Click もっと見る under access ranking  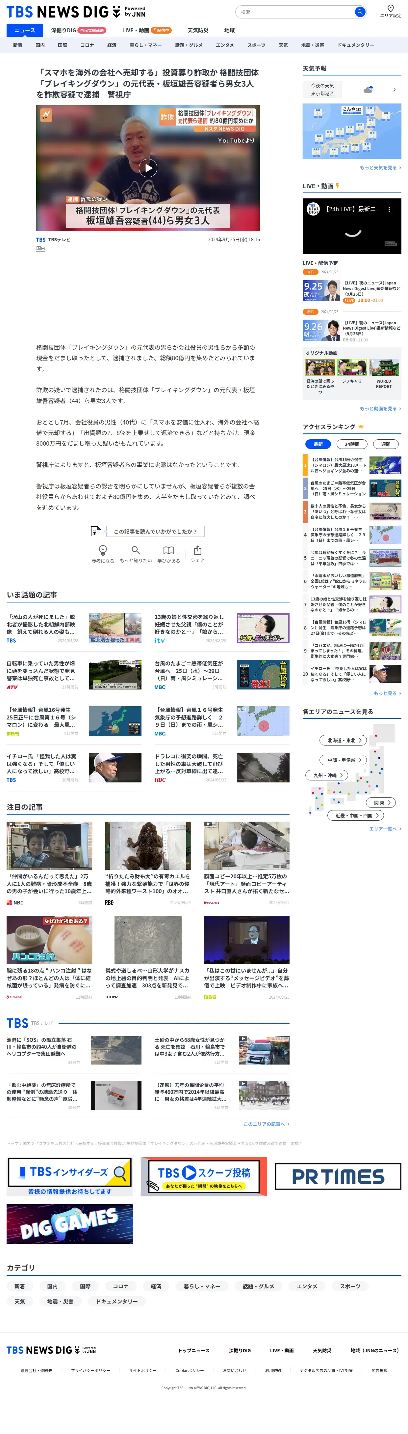click(387, 693)
